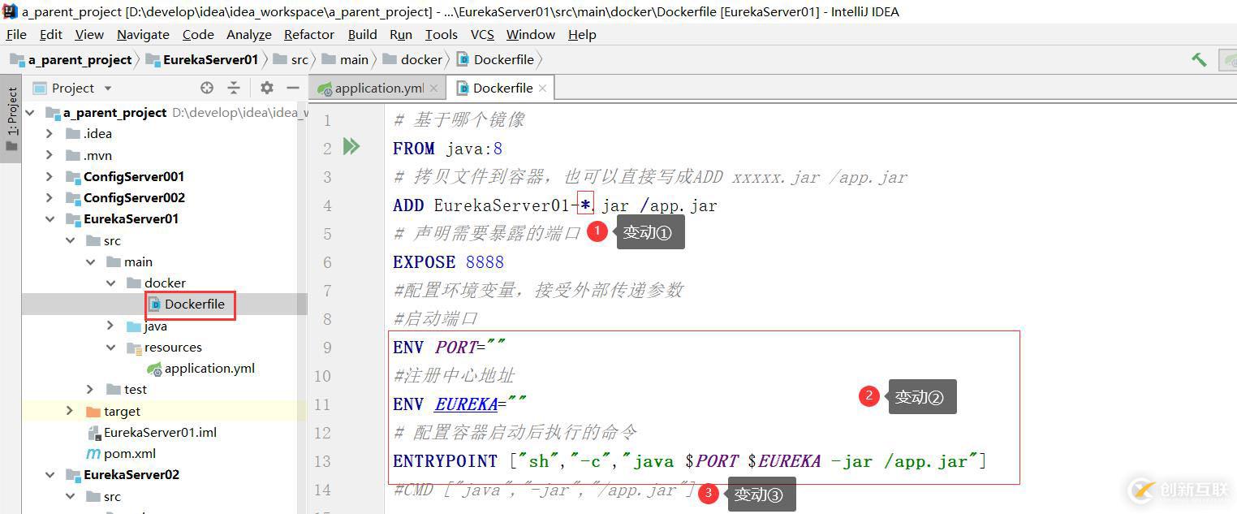Viewport: 1237px width, 514px height.
Task: Click the 'ADD EurekaServer01-*.jar /app.jar' line
Action: (x=555, y=205)
